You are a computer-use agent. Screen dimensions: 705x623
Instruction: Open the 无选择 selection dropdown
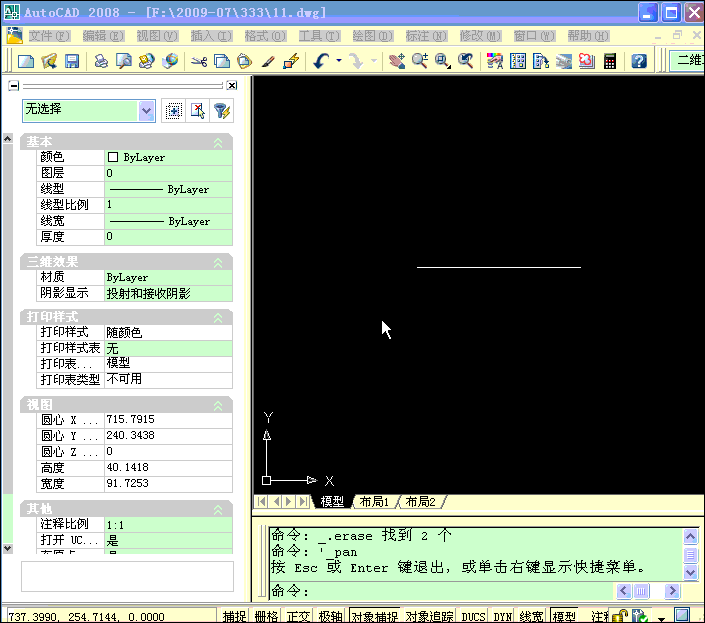point(146,111)
